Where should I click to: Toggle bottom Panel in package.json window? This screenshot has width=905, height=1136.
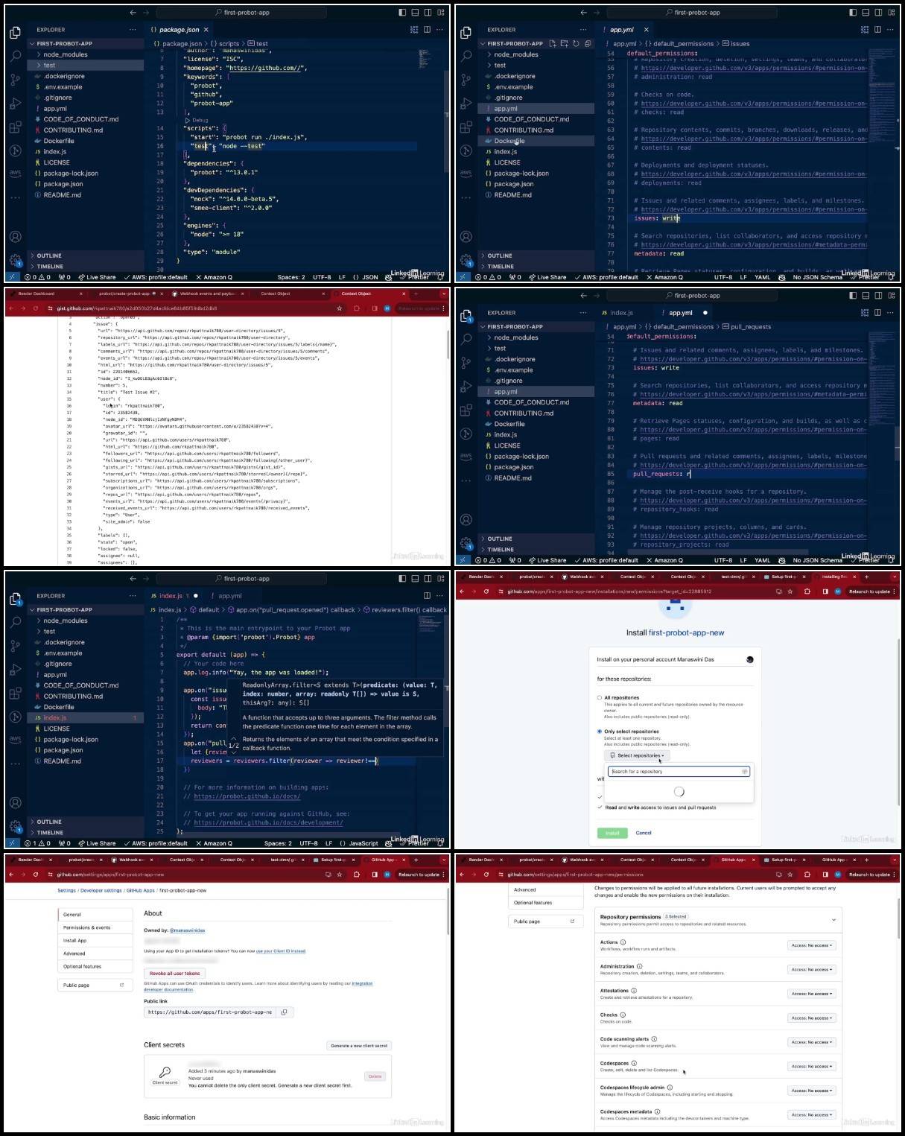point(415,13)
